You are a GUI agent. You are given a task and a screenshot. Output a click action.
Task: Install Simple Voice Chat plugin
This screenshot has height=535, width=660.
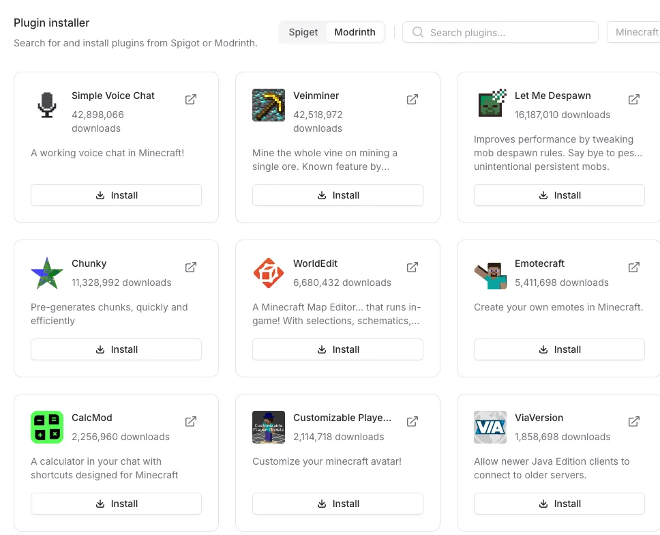coord(116,195)
